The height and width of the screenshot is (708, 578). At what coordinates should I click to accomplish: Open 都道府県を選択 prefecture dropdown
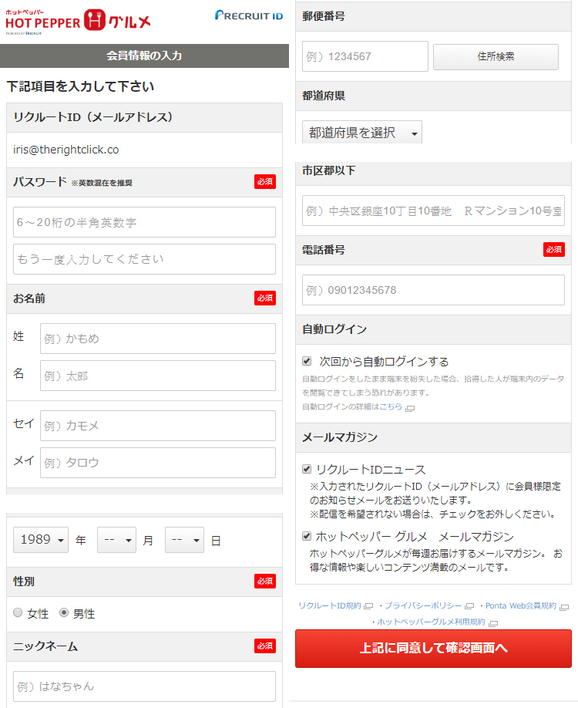[x=362, y=133]
